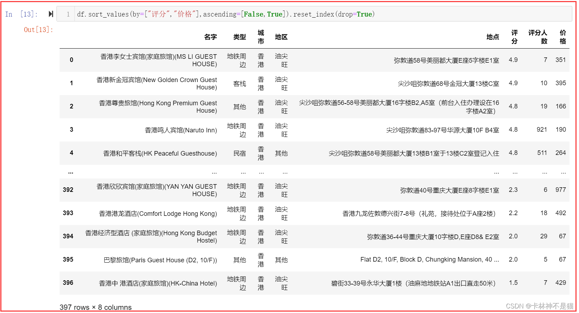
Task: Click the 价格 column header
Action: click(x=563, y=37)
